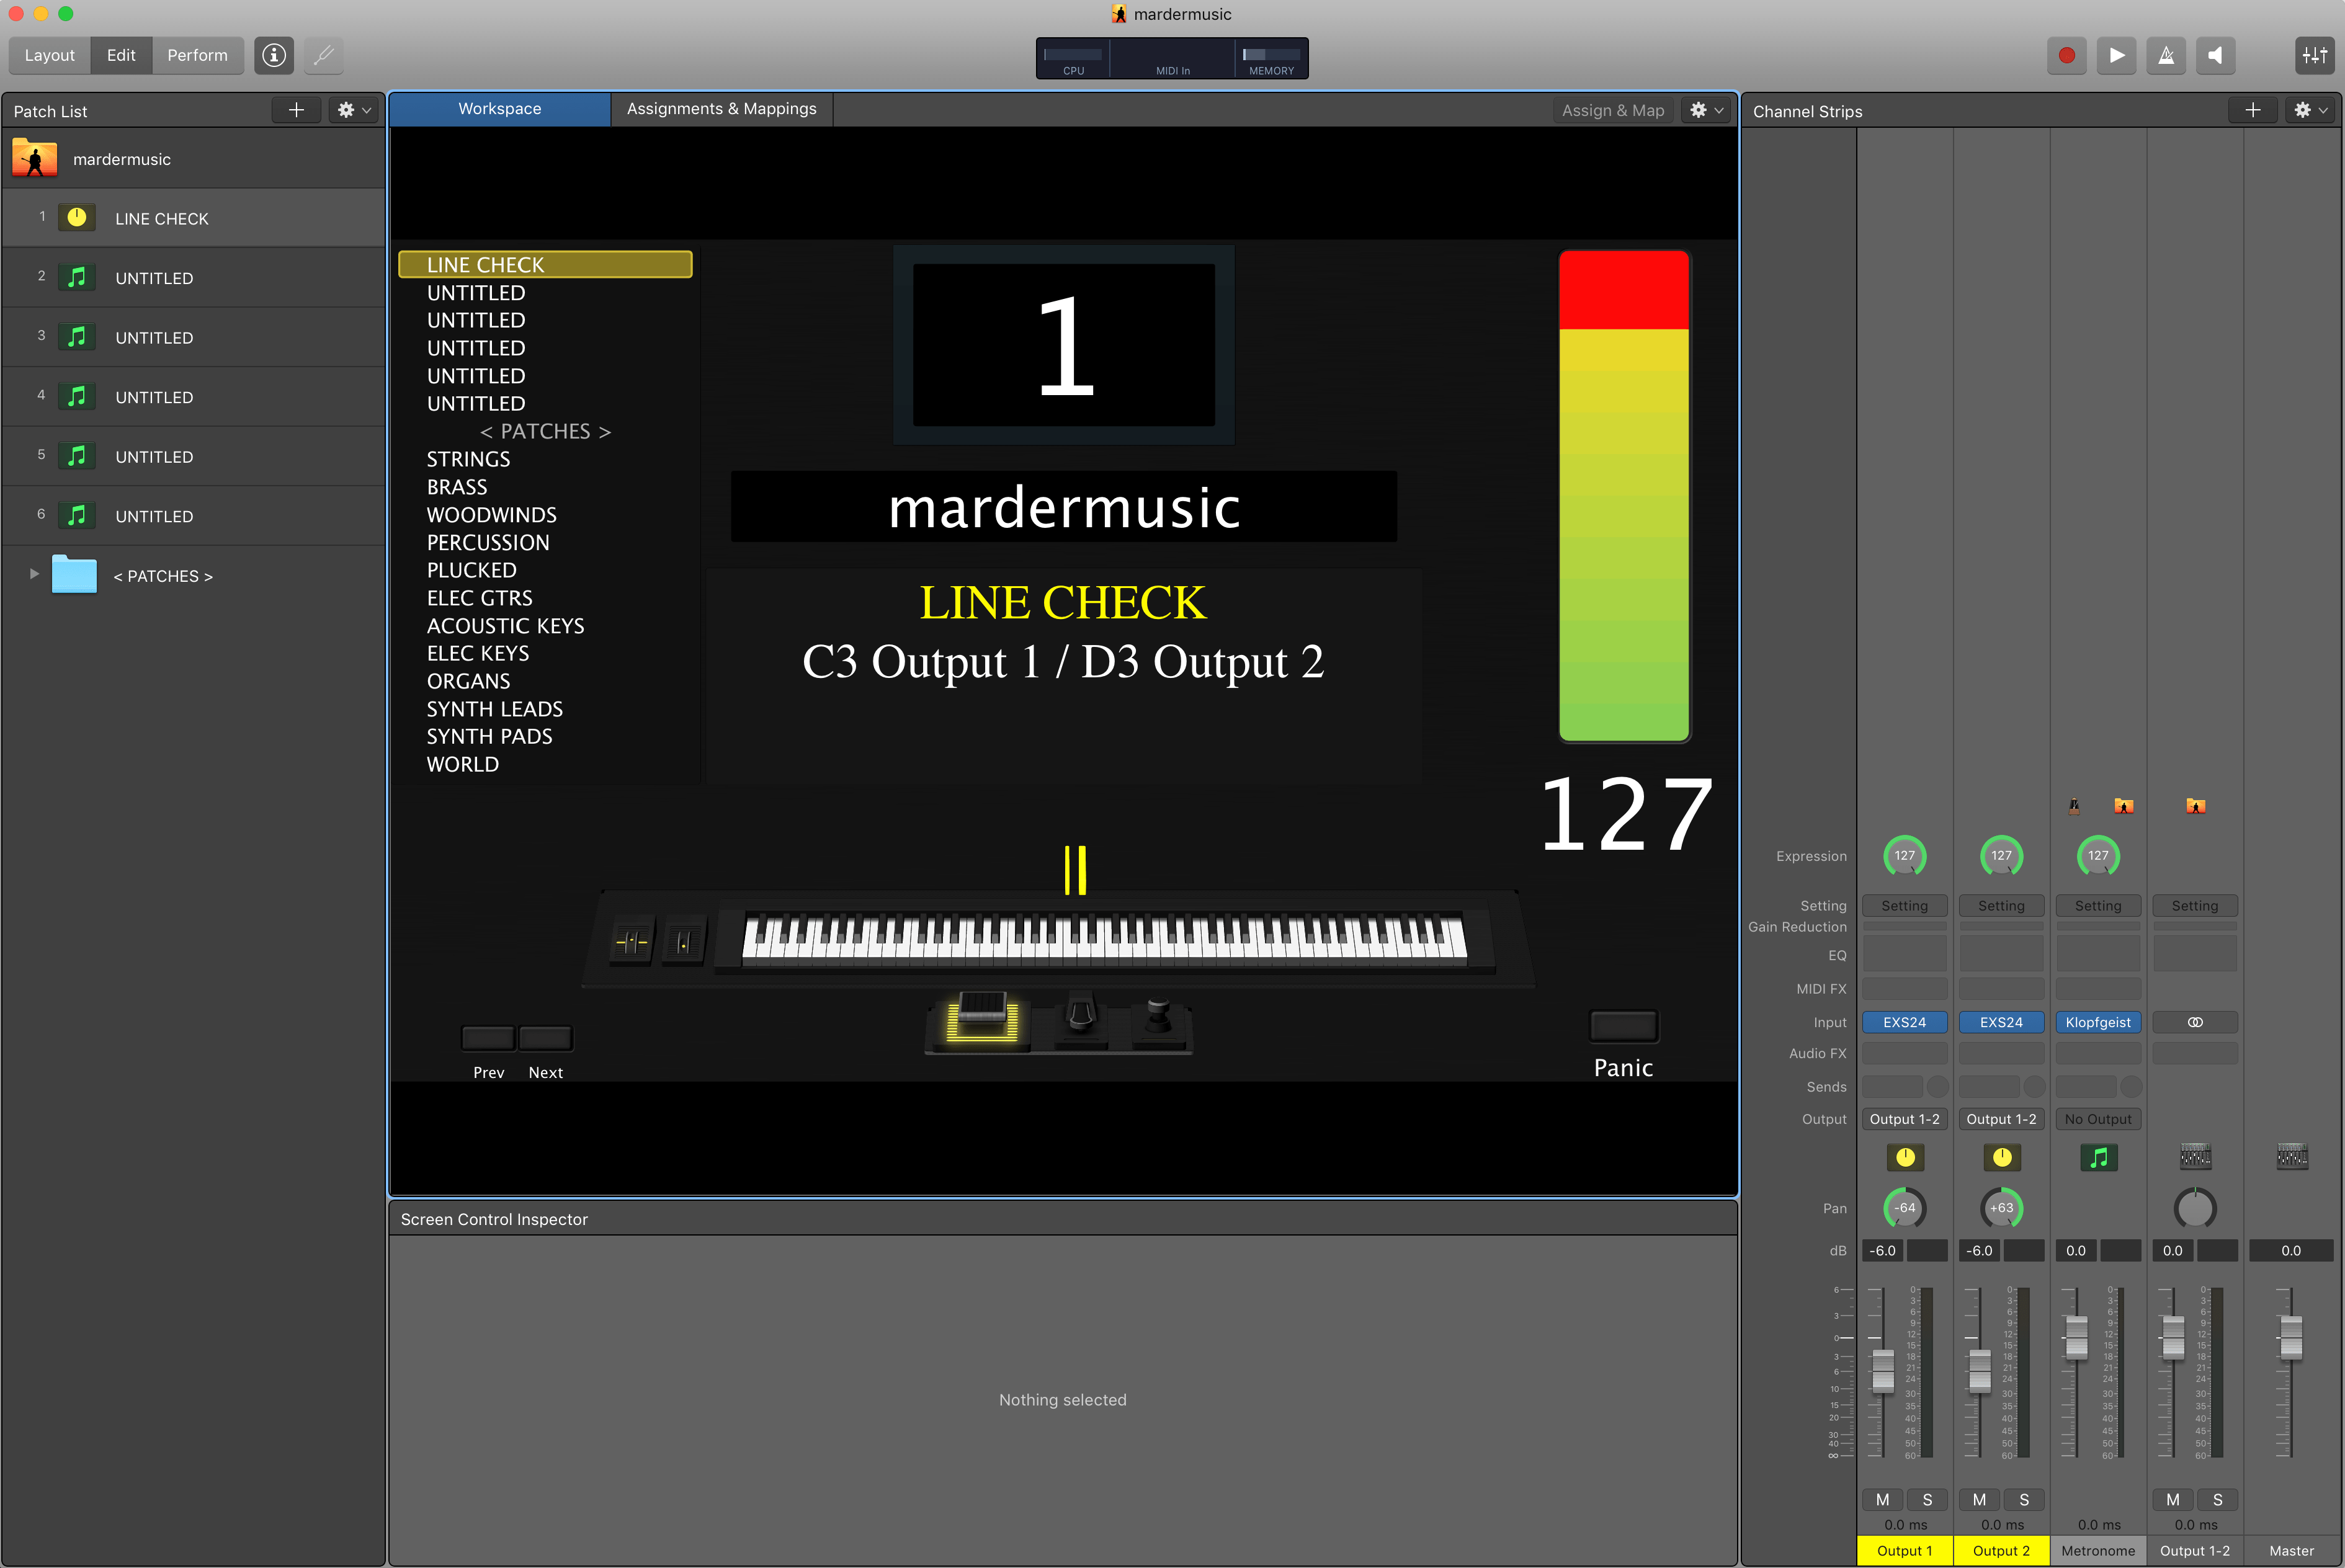Add new patch with plus button
The image size is (2345, 1568).
coord(296,111)
